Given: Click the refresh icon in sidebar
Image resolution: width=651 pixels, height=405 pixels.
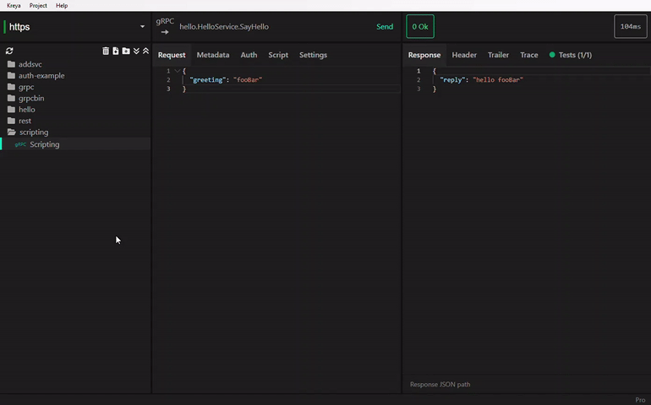Looking at the screenshot, I should (9, 51).
